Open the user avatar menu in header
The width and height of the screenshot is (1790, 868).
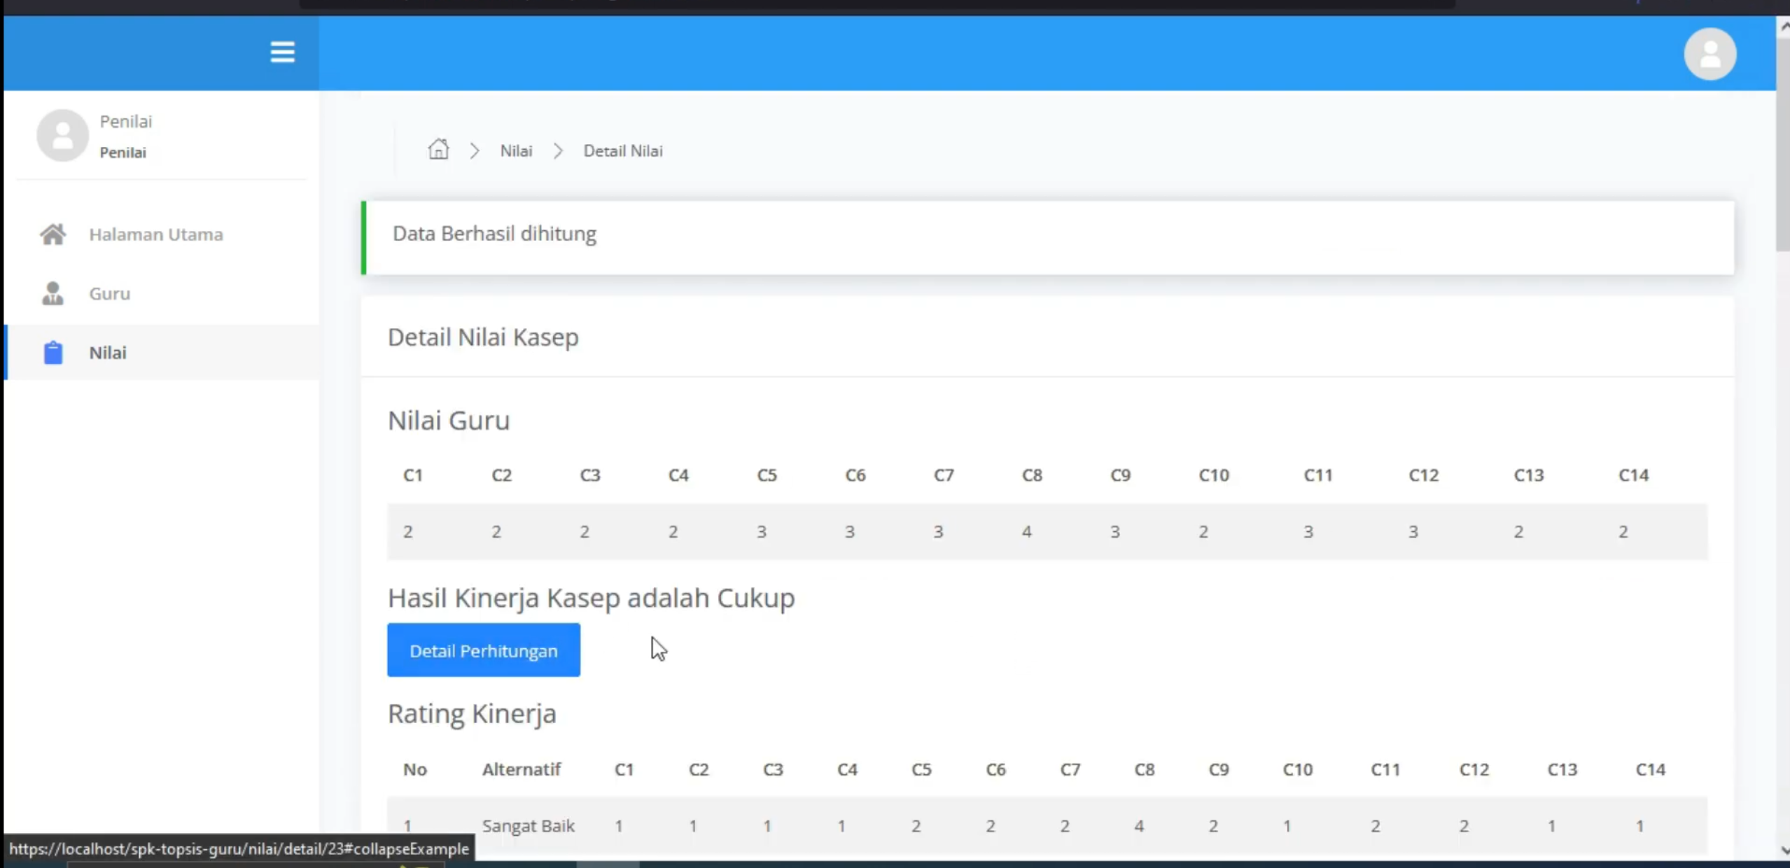click(1709, 54)
